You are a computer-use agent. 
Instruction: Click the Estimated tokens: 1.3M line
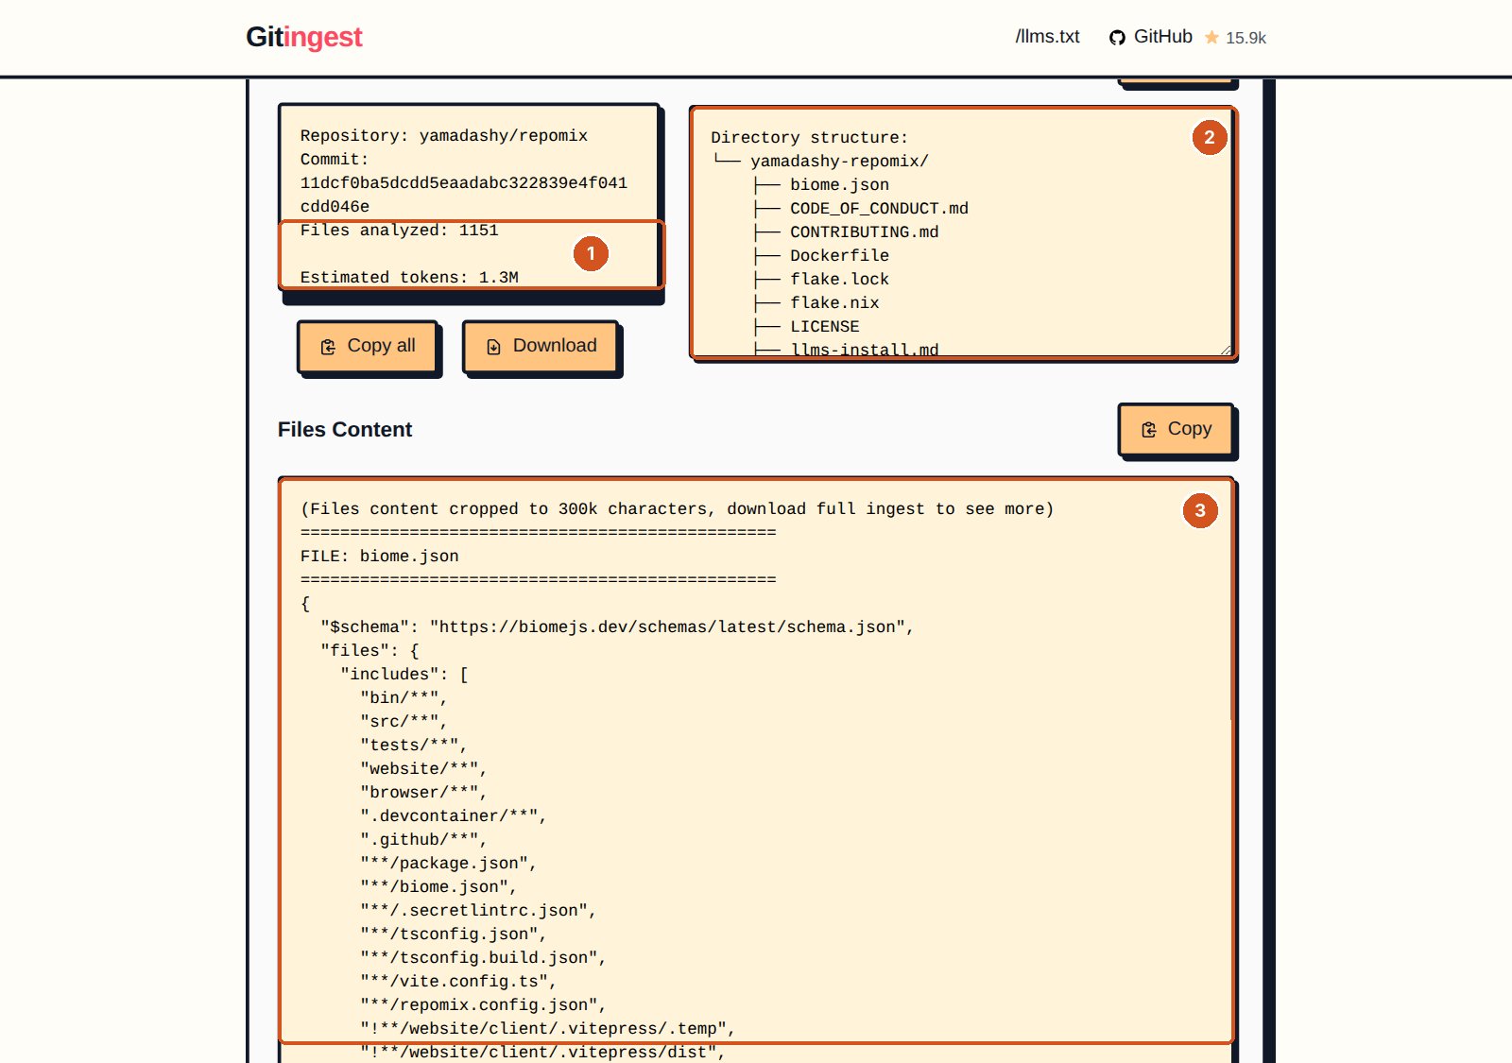[409, 278]
